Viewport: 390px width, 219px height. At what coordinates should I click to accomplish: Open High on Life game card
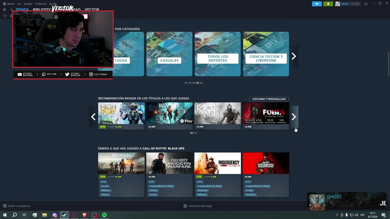pyautogui.click(x=121, y=116)
